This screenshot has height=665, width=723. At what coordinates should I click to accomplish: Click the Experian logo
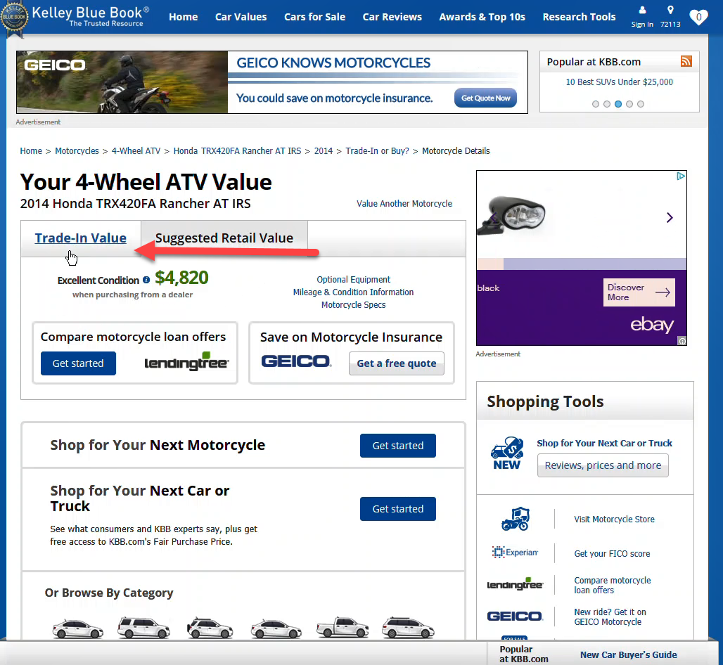pyautogui.click(x=515, y=552)
